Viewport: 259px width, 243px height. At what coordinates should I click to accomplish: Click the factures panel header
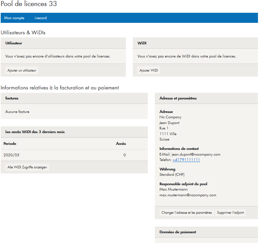pos(12,98)
